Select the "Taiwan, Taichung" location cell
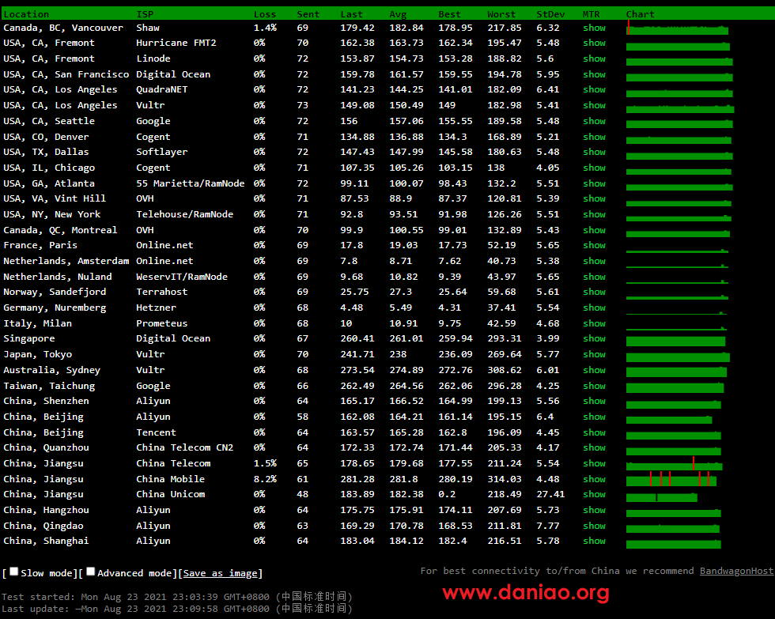Screen dimensions: 775x619 coord(49,386)
